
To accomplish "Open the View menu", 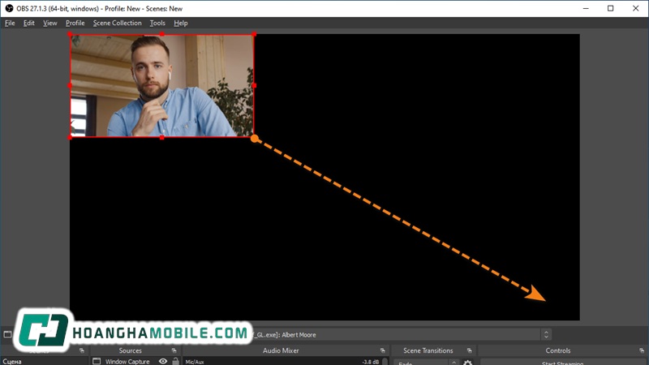I will point(49,24).
